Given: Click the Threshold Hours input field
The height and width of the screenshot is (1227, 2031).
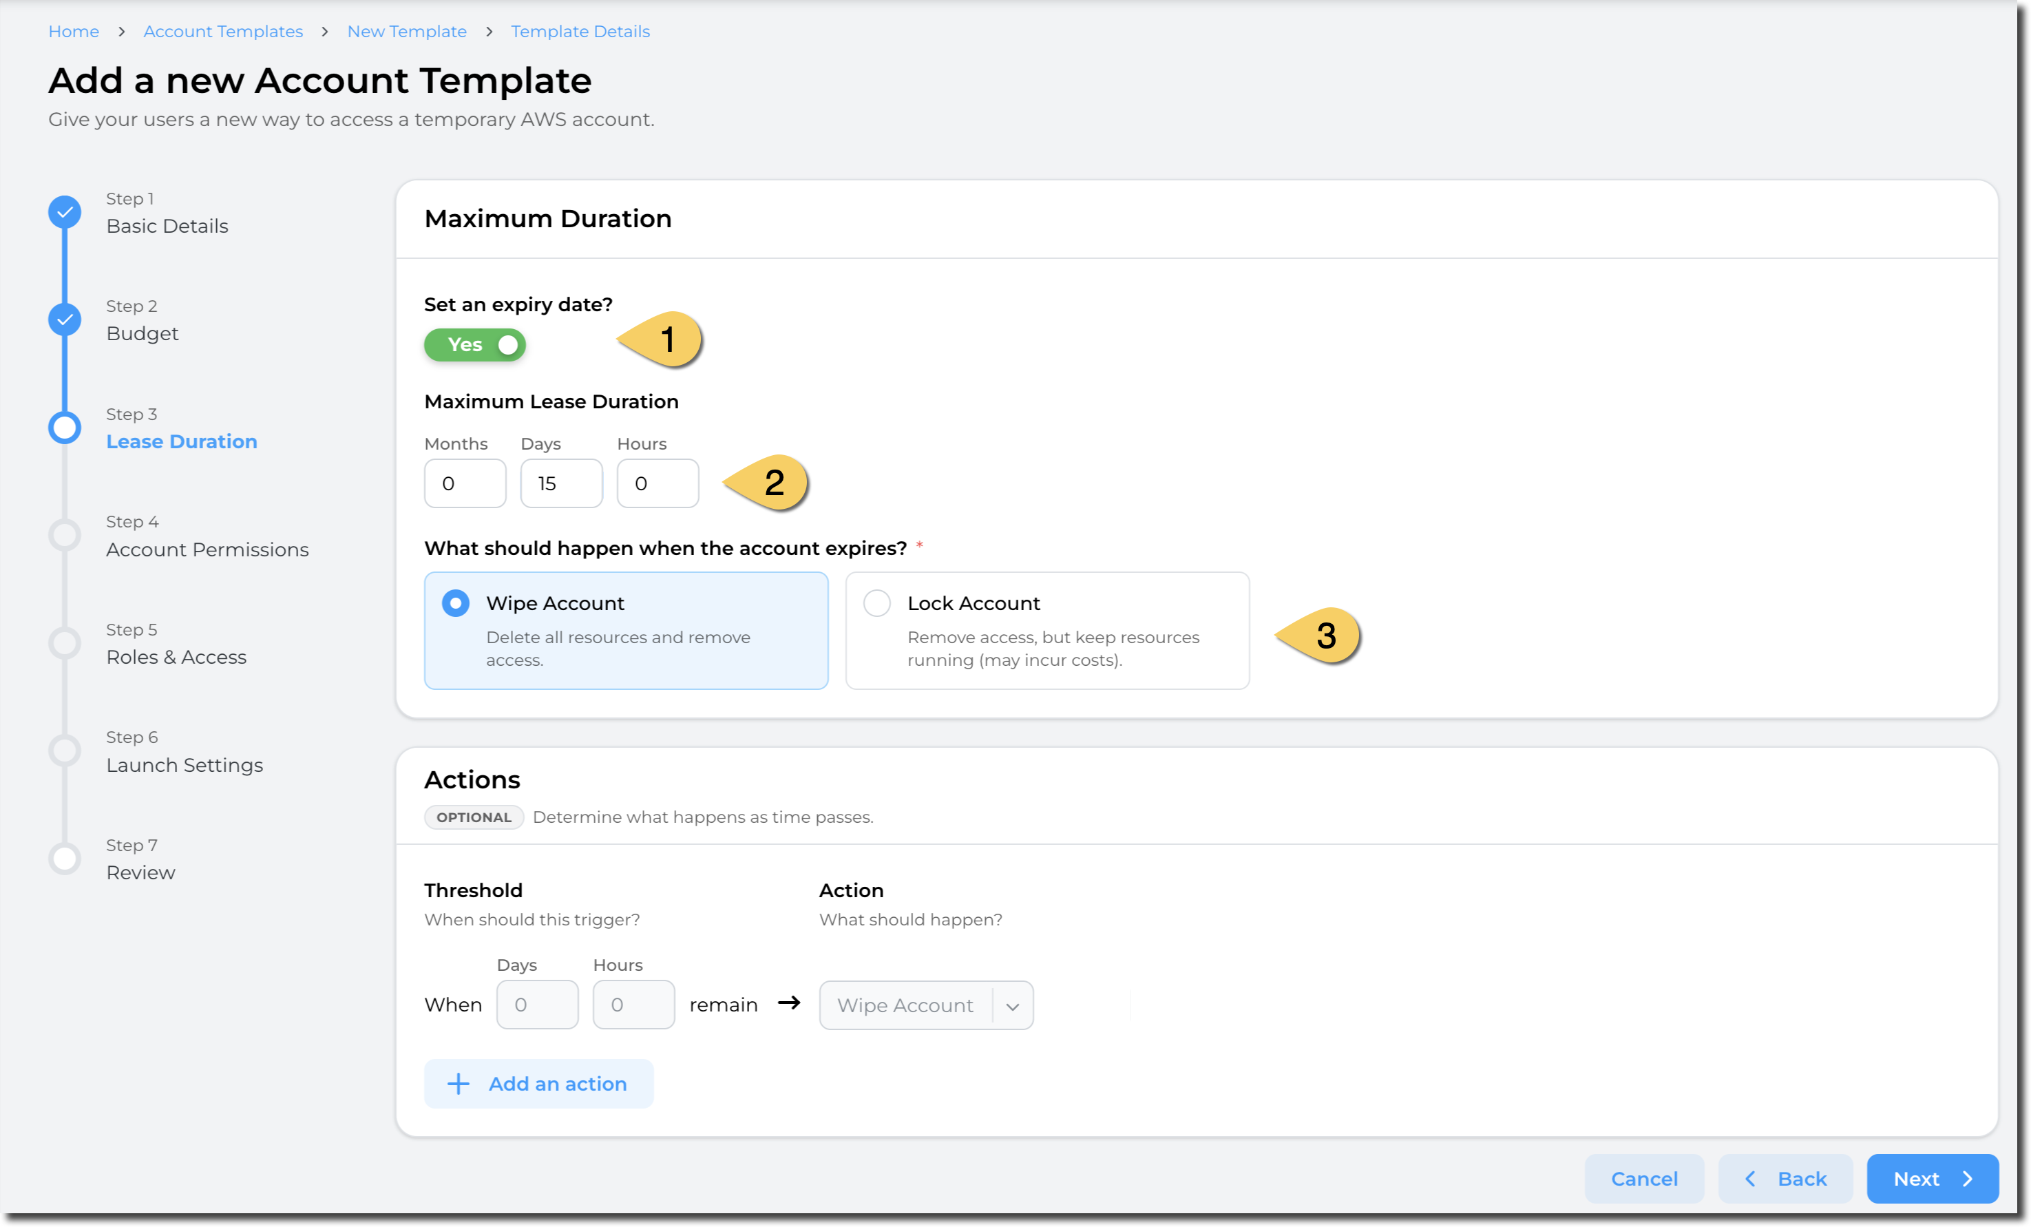Looking at the screenshot, I should click(x=633, y=1005).
